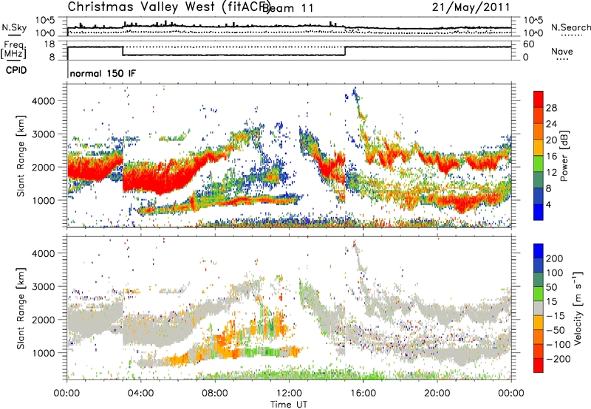This screenshot has width=591, height=409.
Task: Click the 2000 tick in velocity panel
Action: [x=44, y=320]
